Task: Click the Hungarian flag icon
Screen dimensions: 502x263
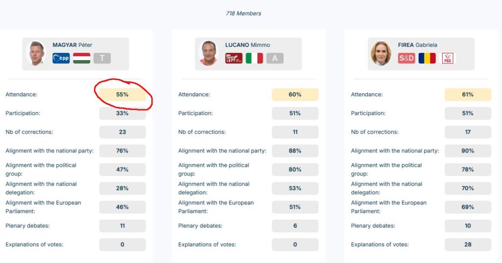Action: point(81,59)
